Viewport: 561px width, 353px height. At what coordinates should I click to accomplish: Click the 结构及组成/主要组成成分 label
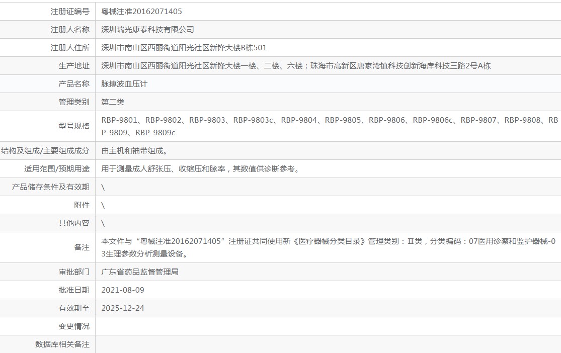coord(45,151)
